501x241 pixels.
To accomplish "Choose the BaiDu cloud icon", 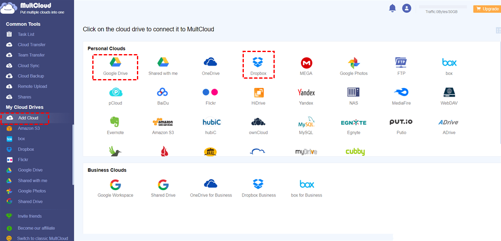I will tap(163, 96).
